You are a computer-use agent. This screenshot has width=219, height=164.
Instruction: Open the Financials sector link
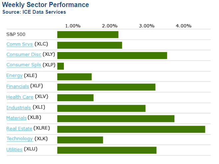click(x=18, y=86)
